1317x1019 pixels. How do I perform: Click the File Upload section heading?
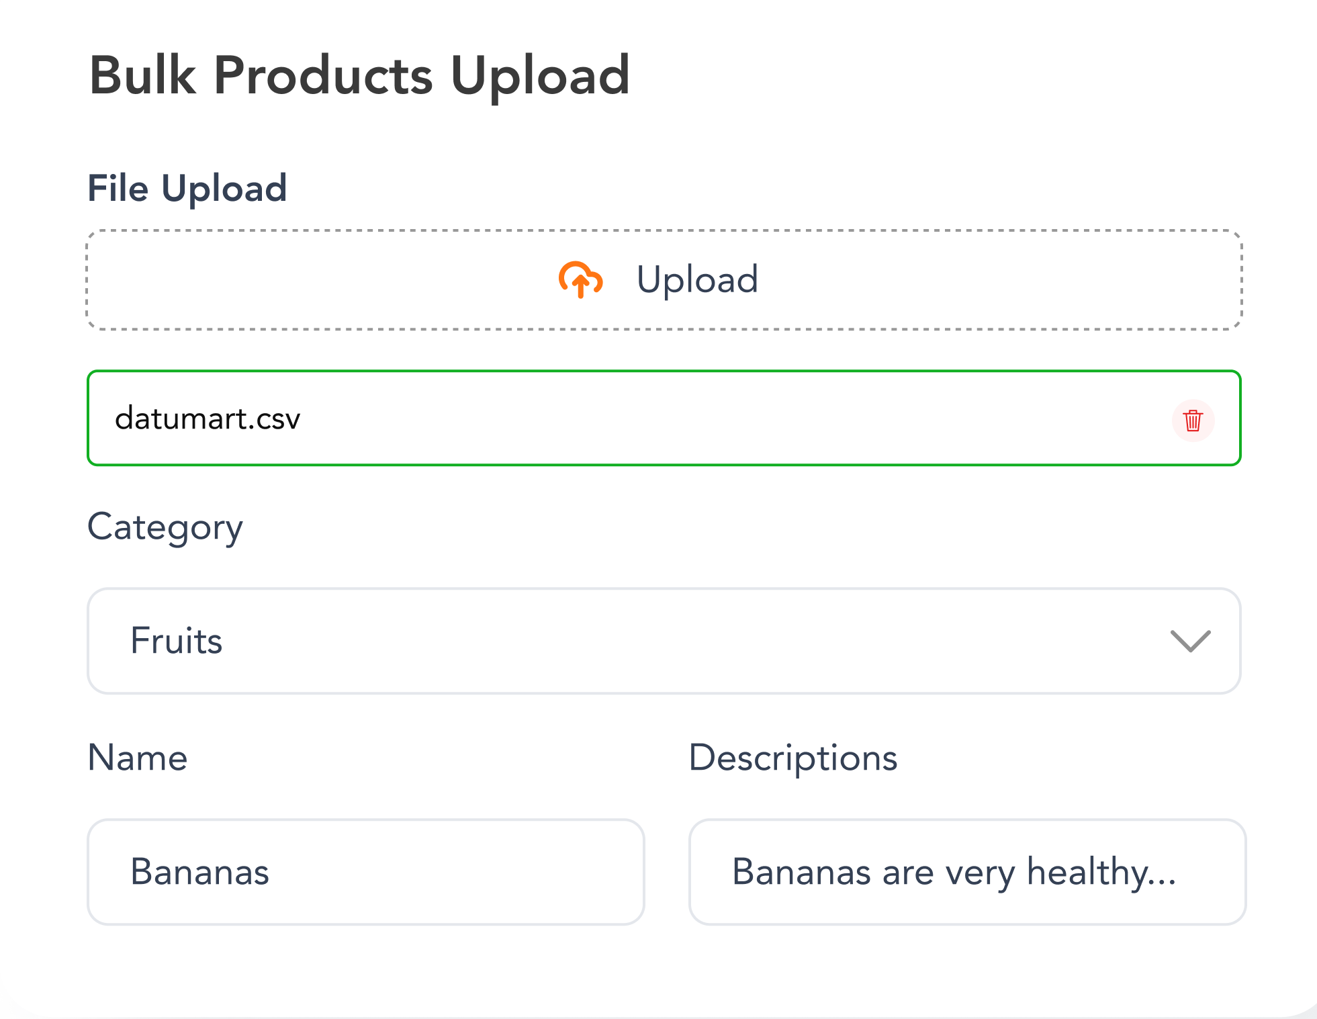click(x=187, y=188)
